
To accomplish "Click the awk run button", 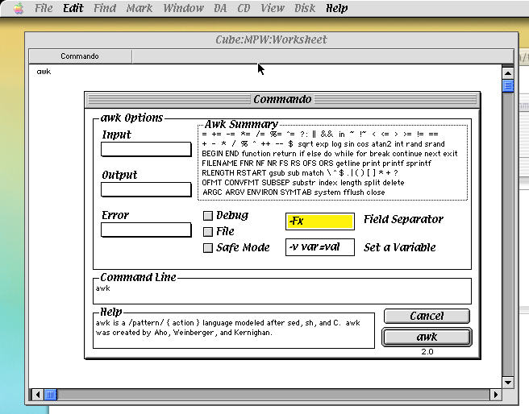I will point(427,337).
